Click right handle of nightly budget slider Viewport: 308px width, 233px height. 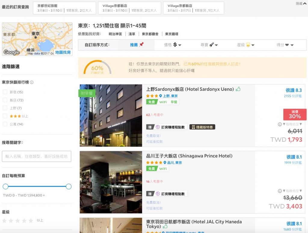(x=69, y=186)
